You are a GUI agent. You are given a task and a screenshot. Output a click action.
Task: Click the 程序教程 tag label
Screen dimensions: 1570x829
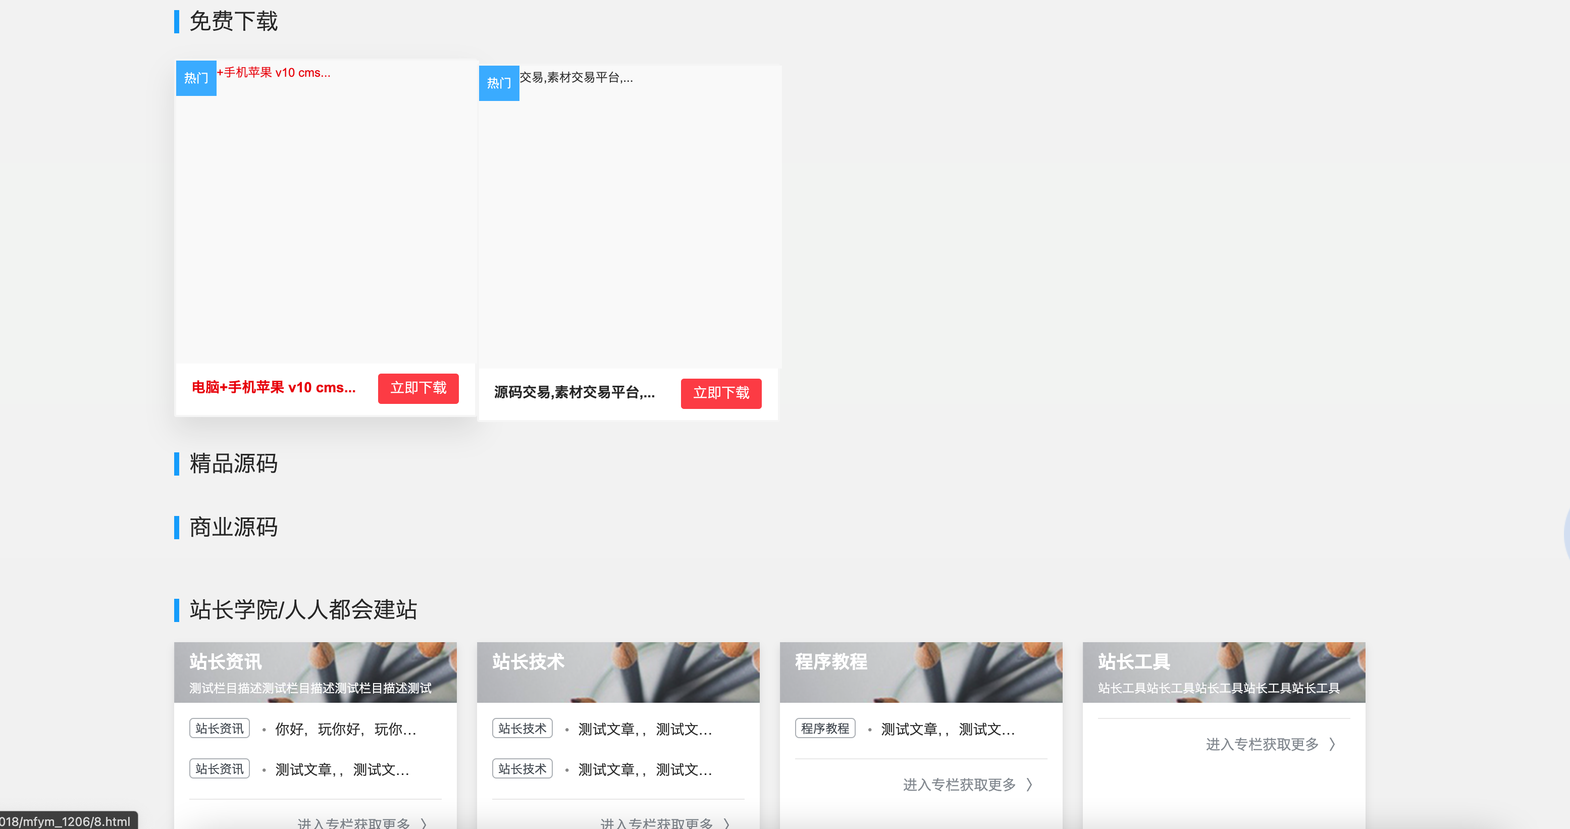tap(825, 729)
